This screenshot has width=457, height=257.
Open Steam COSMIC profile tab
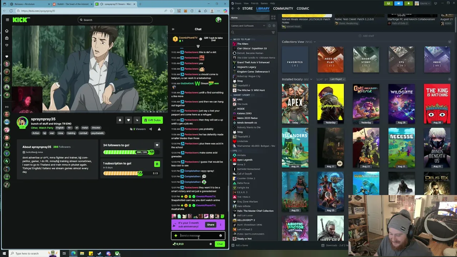303,9
